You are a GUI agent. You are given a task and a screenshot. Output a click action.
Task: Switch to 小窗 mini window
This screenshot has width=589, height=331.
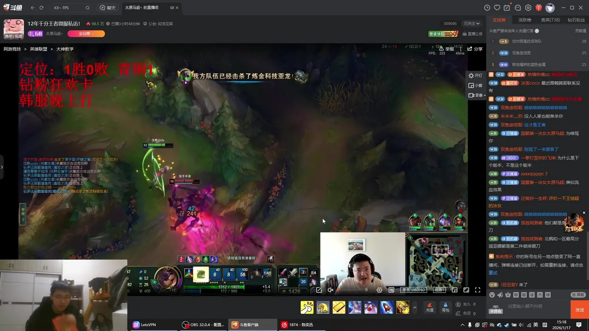475,86
